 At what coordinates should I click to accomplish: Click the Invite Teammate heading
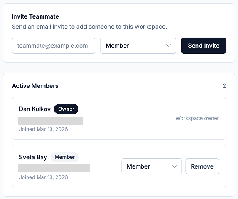click(35, 16)
